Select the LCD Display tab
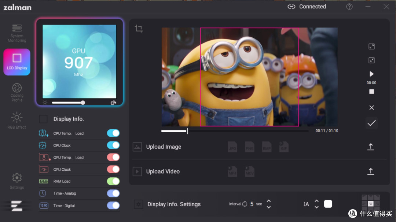Viewport: 396px width, 222px height. click(x=16, y=62)
